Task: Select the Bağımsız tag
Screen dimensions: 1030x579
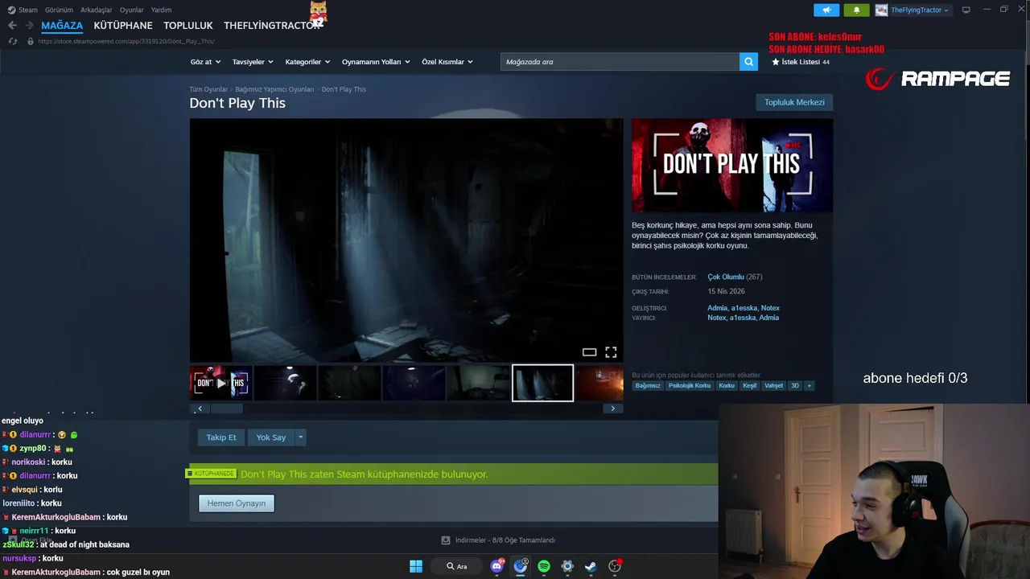Action: (648, 386)
